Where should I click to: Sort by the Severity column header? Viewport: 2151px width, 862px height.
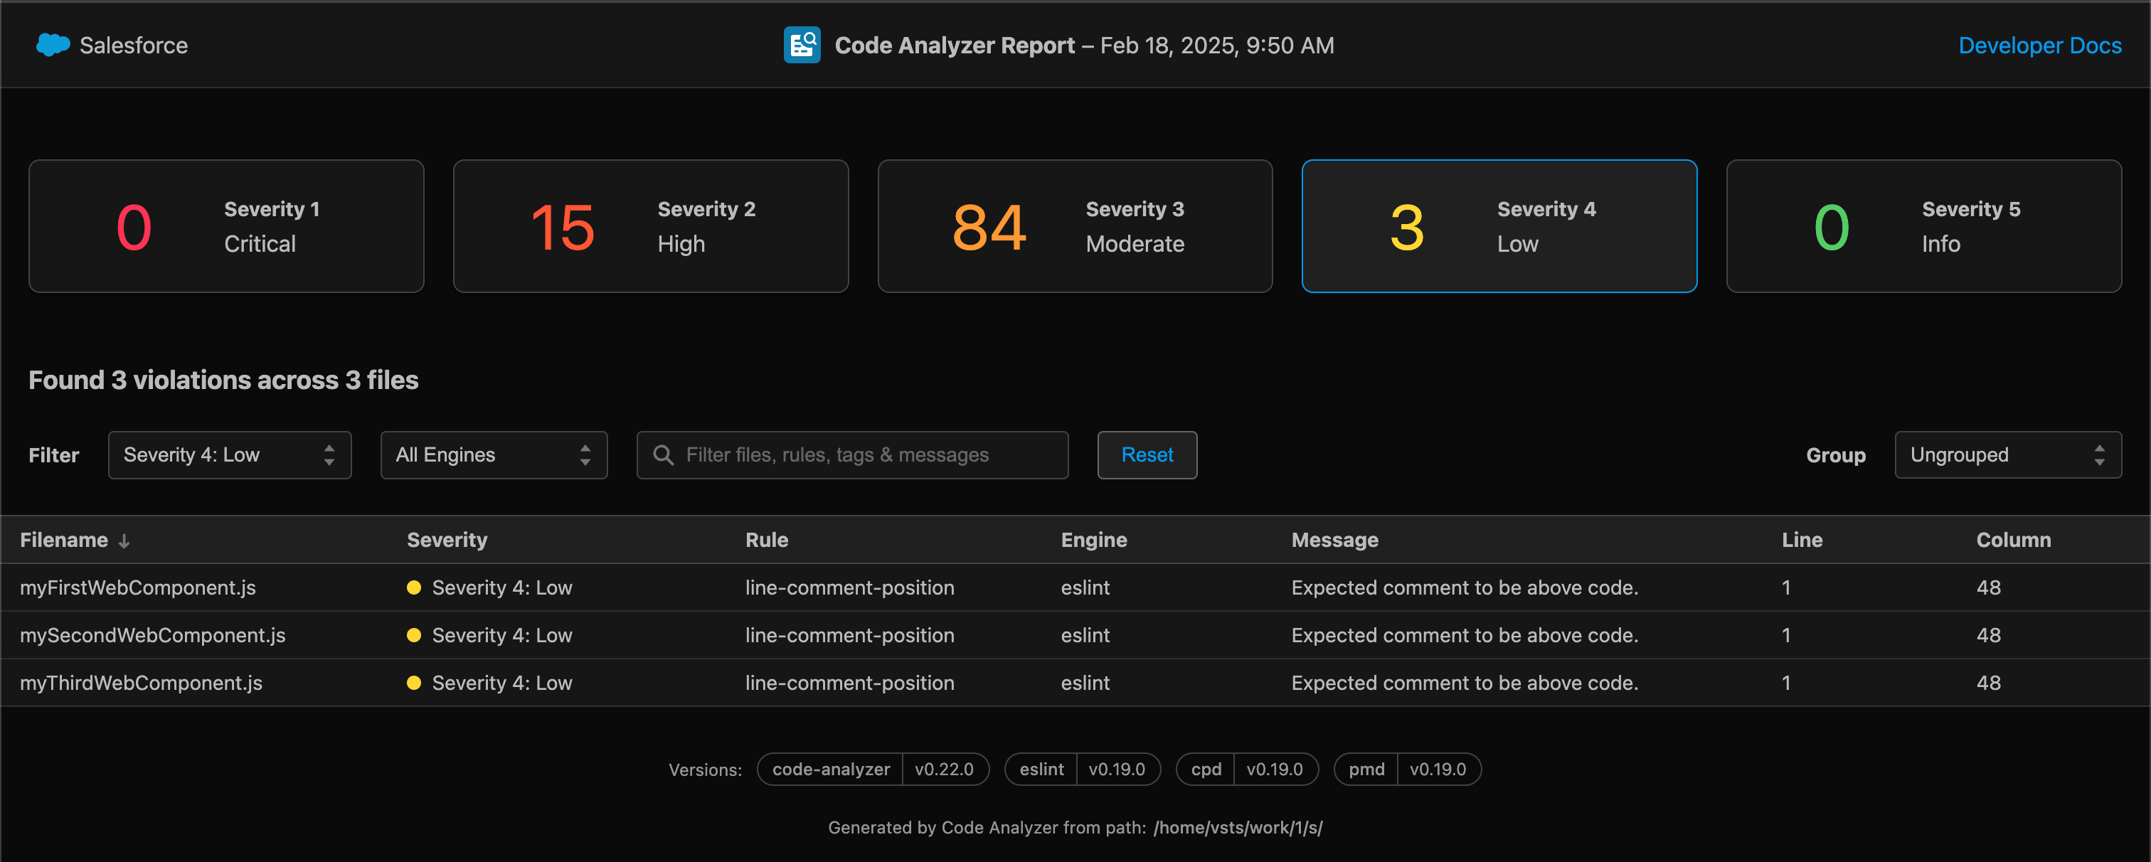point(447,541)
